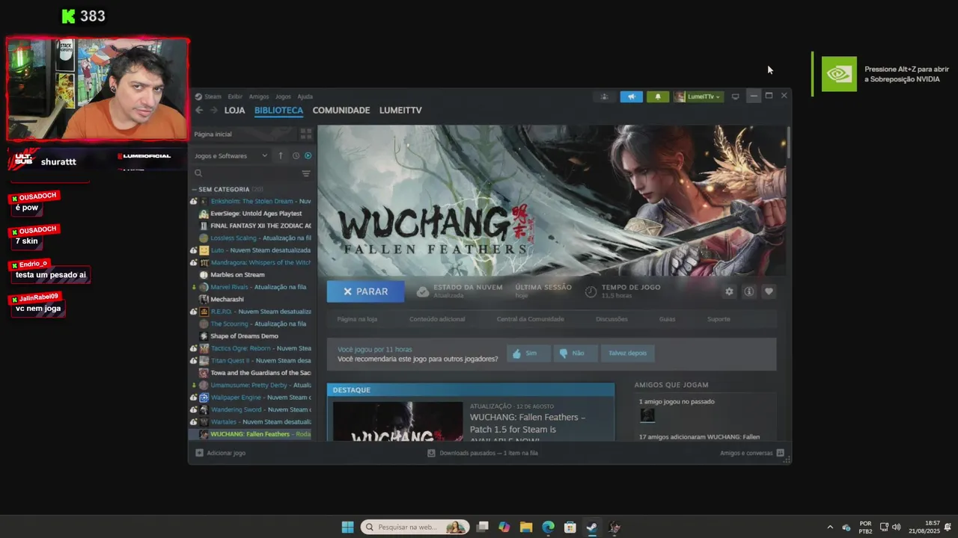
Task: Open Discussões link
Action: click(611, 319)
